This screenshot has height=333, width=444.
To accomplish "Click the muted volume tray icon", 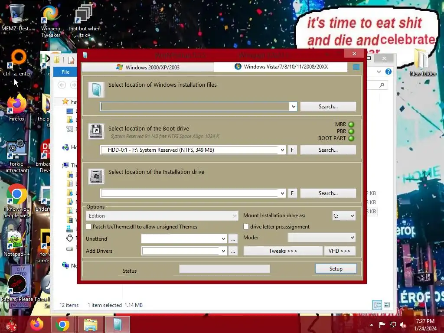I will coord(403,324).
